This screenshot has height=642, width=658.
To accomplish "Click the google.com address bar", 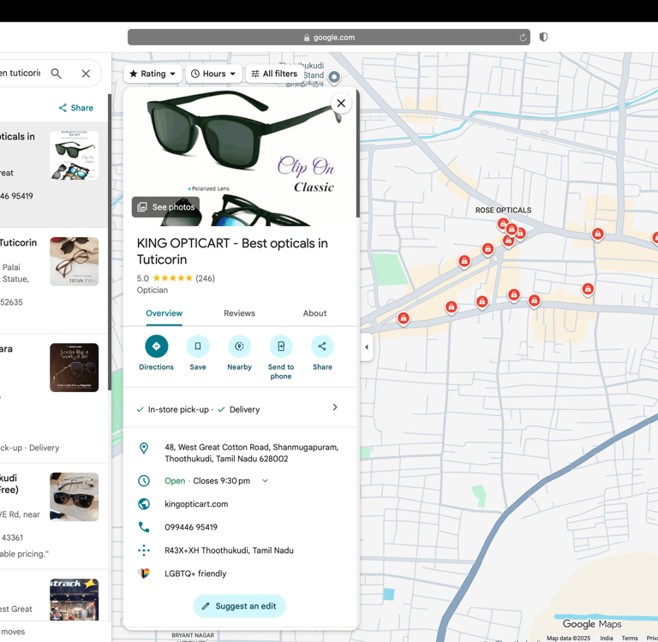I will tap(329, 38).
